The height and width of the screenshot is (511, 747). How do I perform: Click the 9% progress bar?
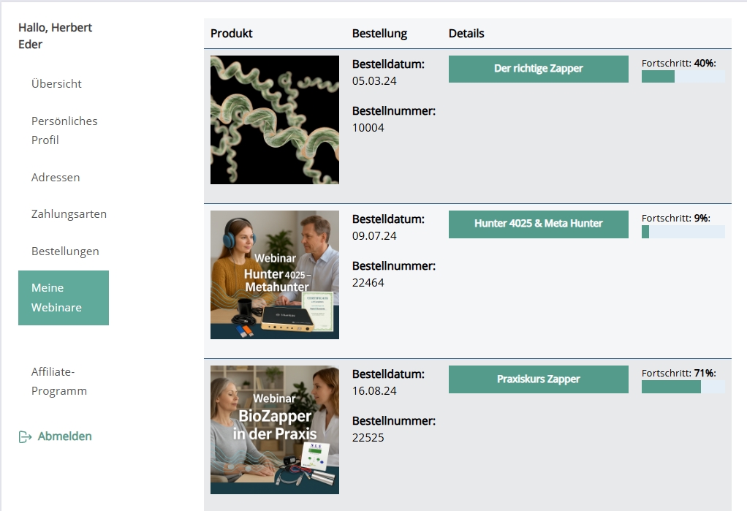click(x=683, y=232)
